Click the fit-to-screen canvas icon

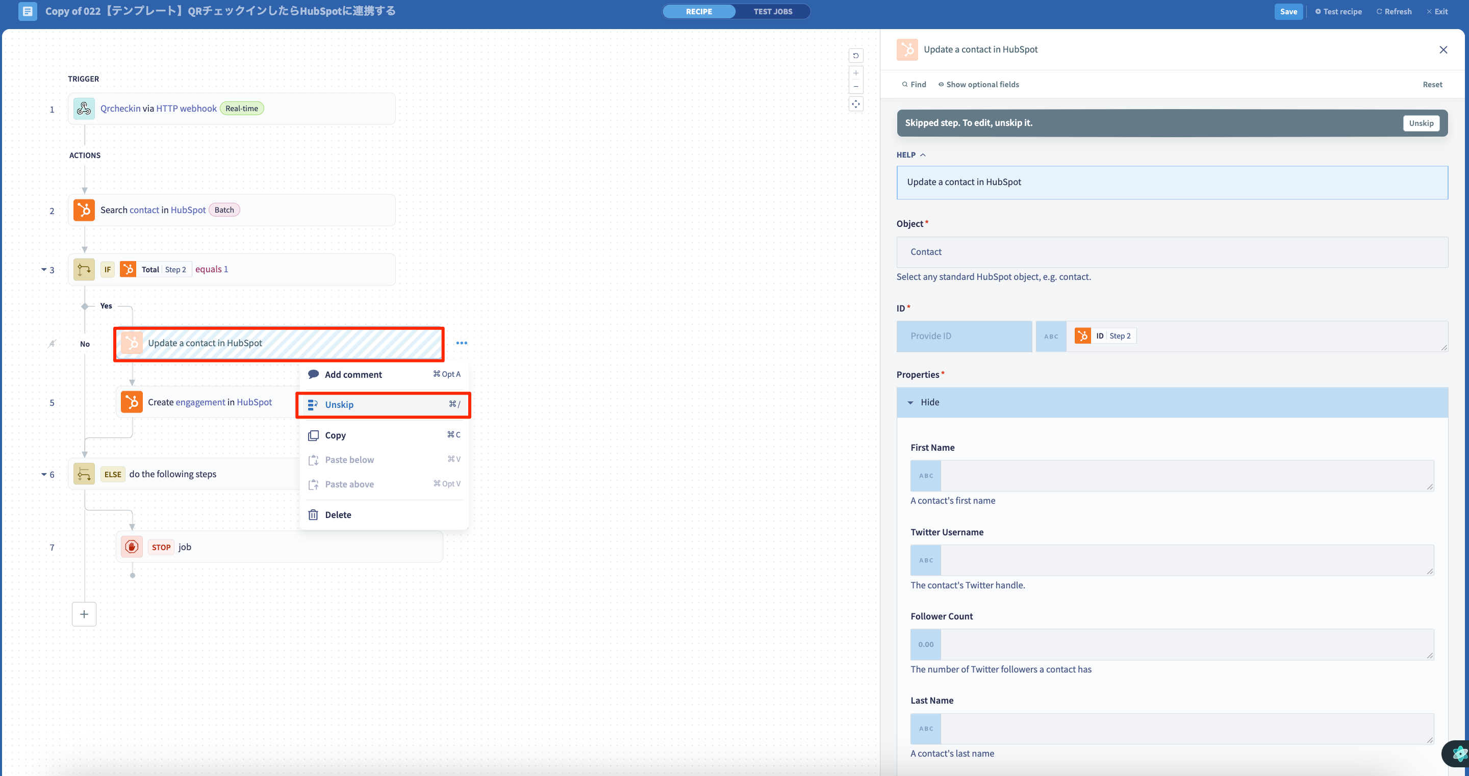tap(855, 104)
